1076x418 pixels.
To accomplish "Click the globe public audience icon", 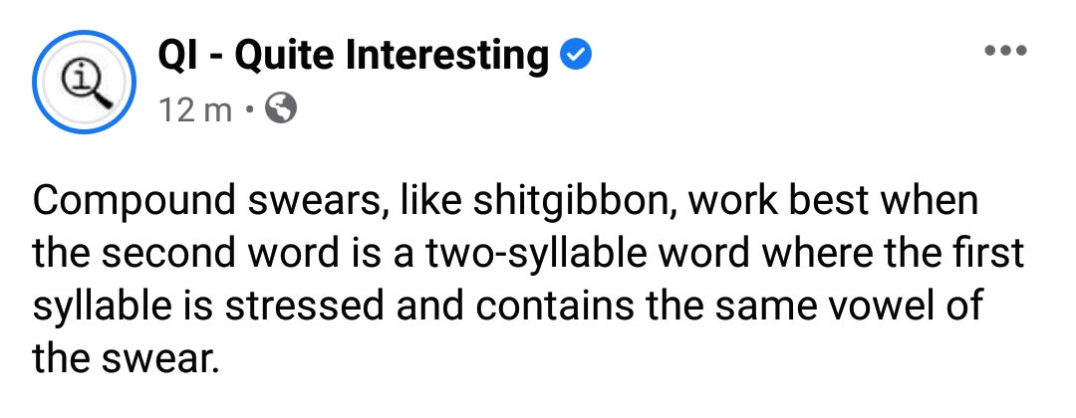I will point(281,108).
